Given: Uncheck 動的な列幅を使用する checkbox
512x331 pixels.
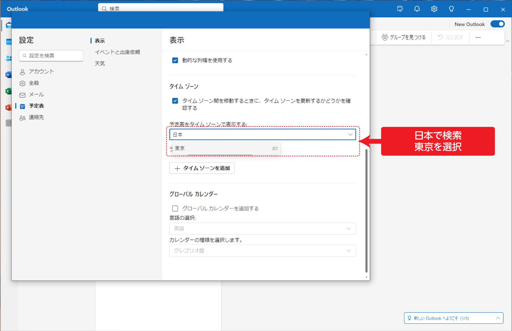Looking at the screenshot, I should point(175,61).
